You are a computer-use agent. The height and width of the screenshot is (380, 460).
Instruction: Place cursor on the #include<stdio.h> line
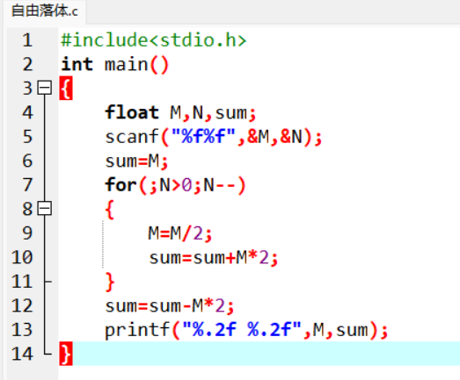(x=153, y=39)
